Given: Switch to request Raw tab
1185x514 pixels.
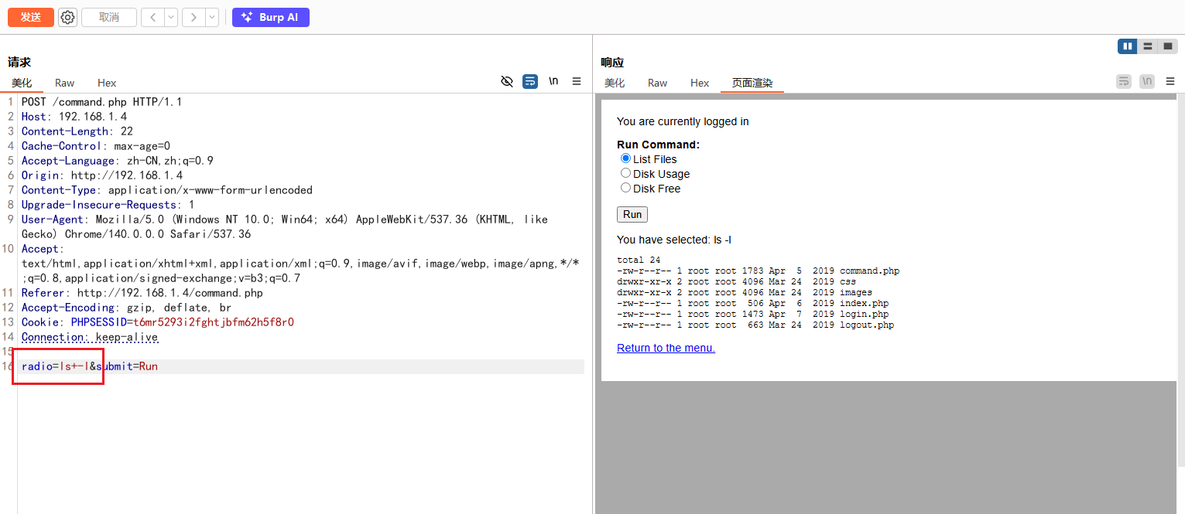Looking at the screenshot, I should click(65, 83).
